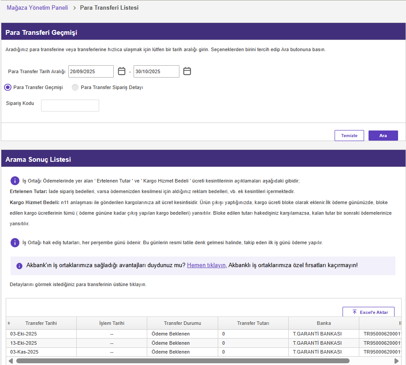Click info icon beside the perşembe payment note
Image resolution: width=406 pixels, height=365 pixels.
(15, 242)
